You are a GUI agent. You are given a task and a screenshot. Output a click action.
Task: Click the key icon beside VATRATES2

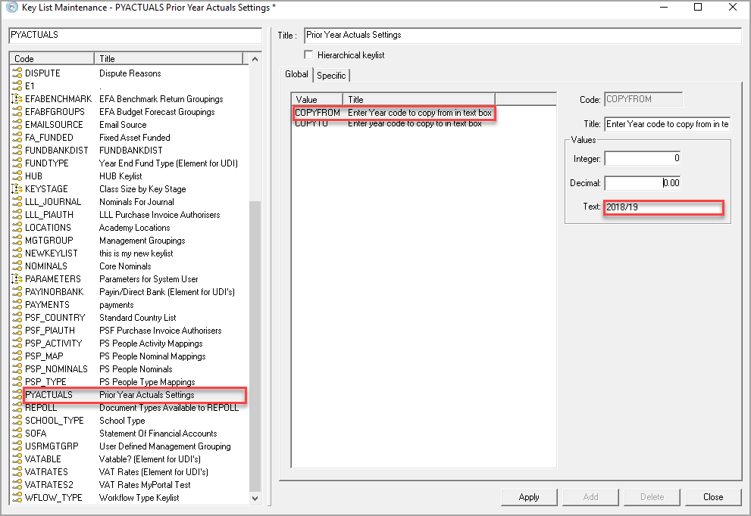(x=17, y=485)
